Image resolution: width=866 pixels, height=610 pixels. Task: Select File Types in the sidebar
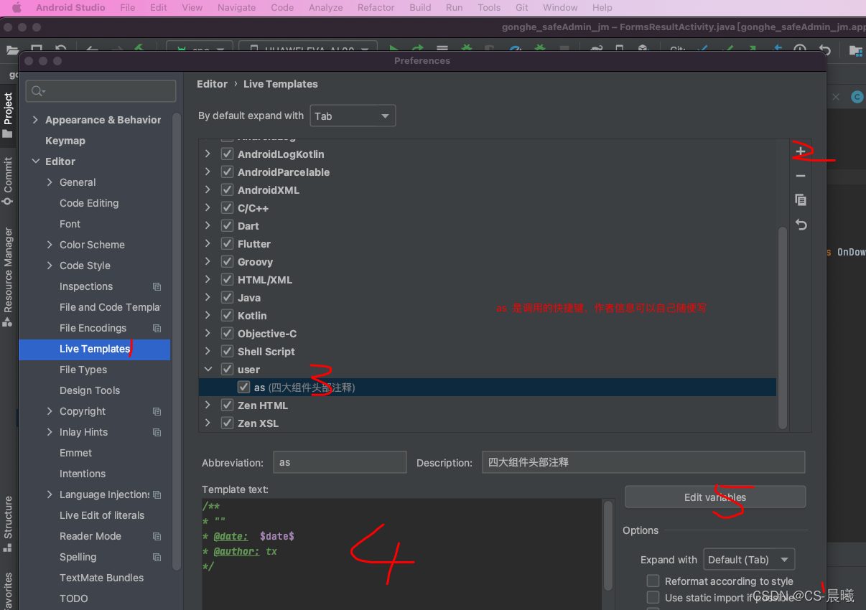point(83,370)
